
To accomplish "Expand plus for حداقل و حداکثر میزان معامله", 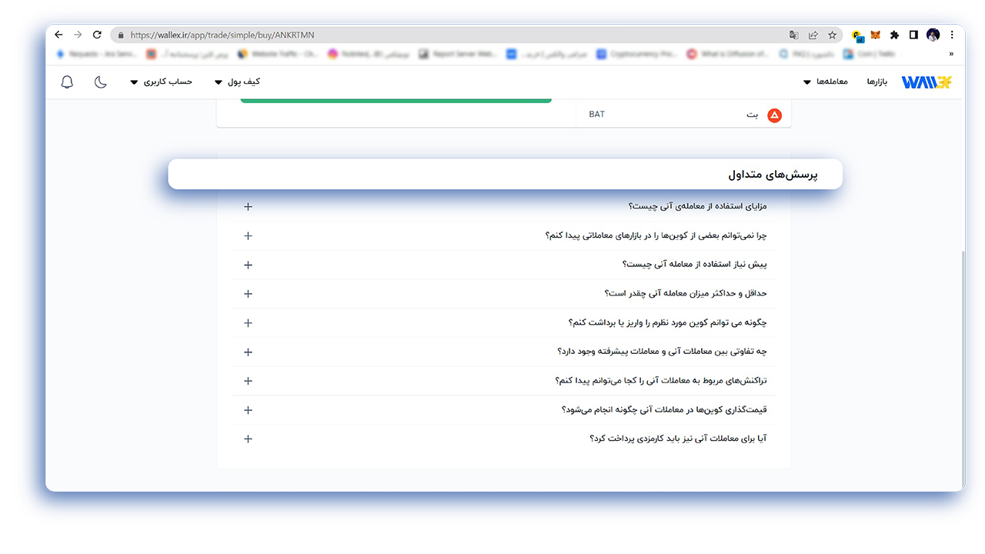I will tap(248, 294).
